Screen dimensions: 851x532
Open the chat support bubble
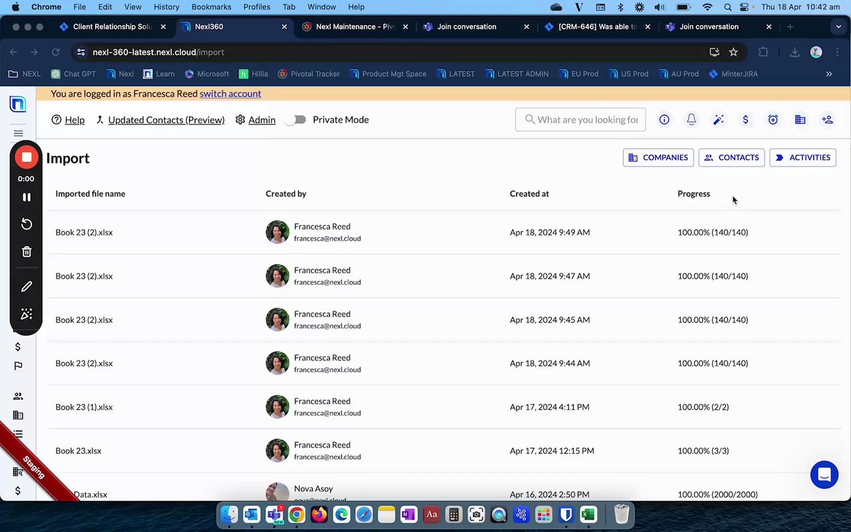coord(824,475)
